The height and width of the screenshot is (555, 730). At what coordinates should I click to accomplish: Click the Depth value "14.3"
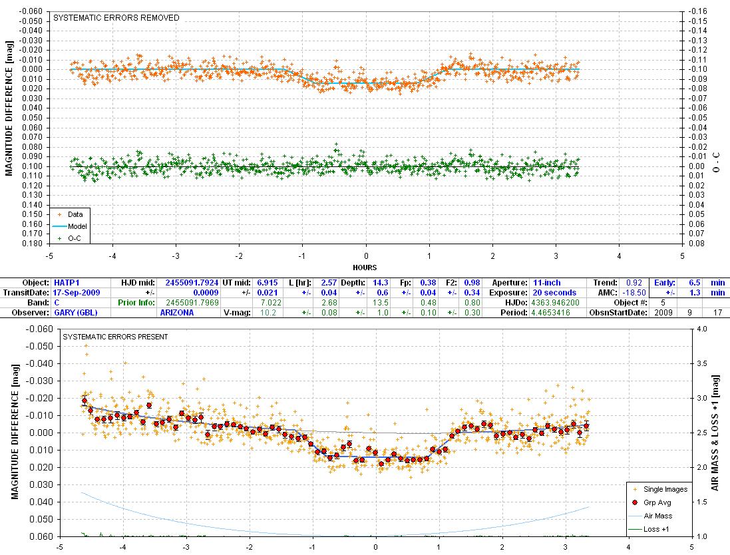click(x=381, y=283)
